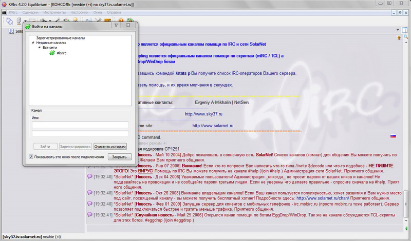Click the orange question mark help icon
411x241 pixels.
[121, 21]
